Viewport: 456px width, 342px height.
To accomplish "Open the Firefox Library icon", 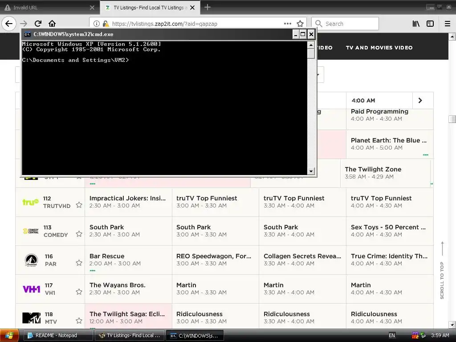I will pos(416,24).
